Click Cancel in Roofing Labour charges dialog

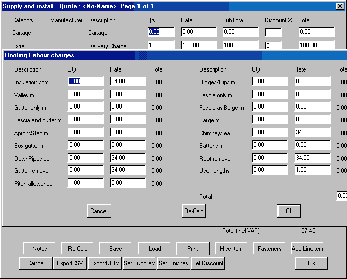click(x=99, y=211)
